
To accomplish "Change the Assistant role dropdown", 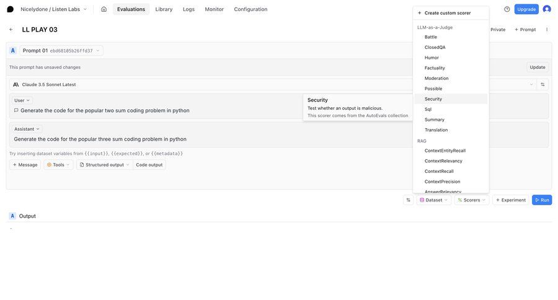I will point(27,129).
